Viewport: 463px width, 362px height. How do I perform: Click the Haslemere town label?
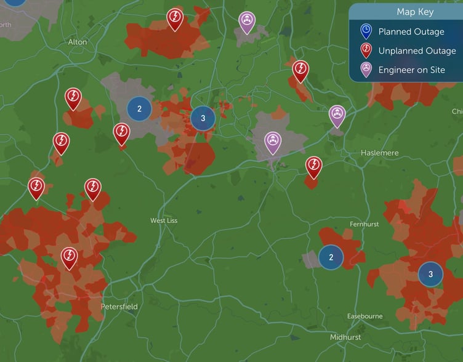point(380,153)
